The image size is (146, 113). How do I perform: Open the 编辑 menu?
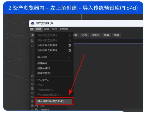pos(47,29)
